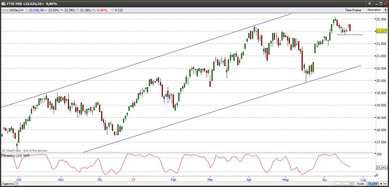Close the FTSE MIB chart window
The image size is (389, 187).
pos(385,3)
